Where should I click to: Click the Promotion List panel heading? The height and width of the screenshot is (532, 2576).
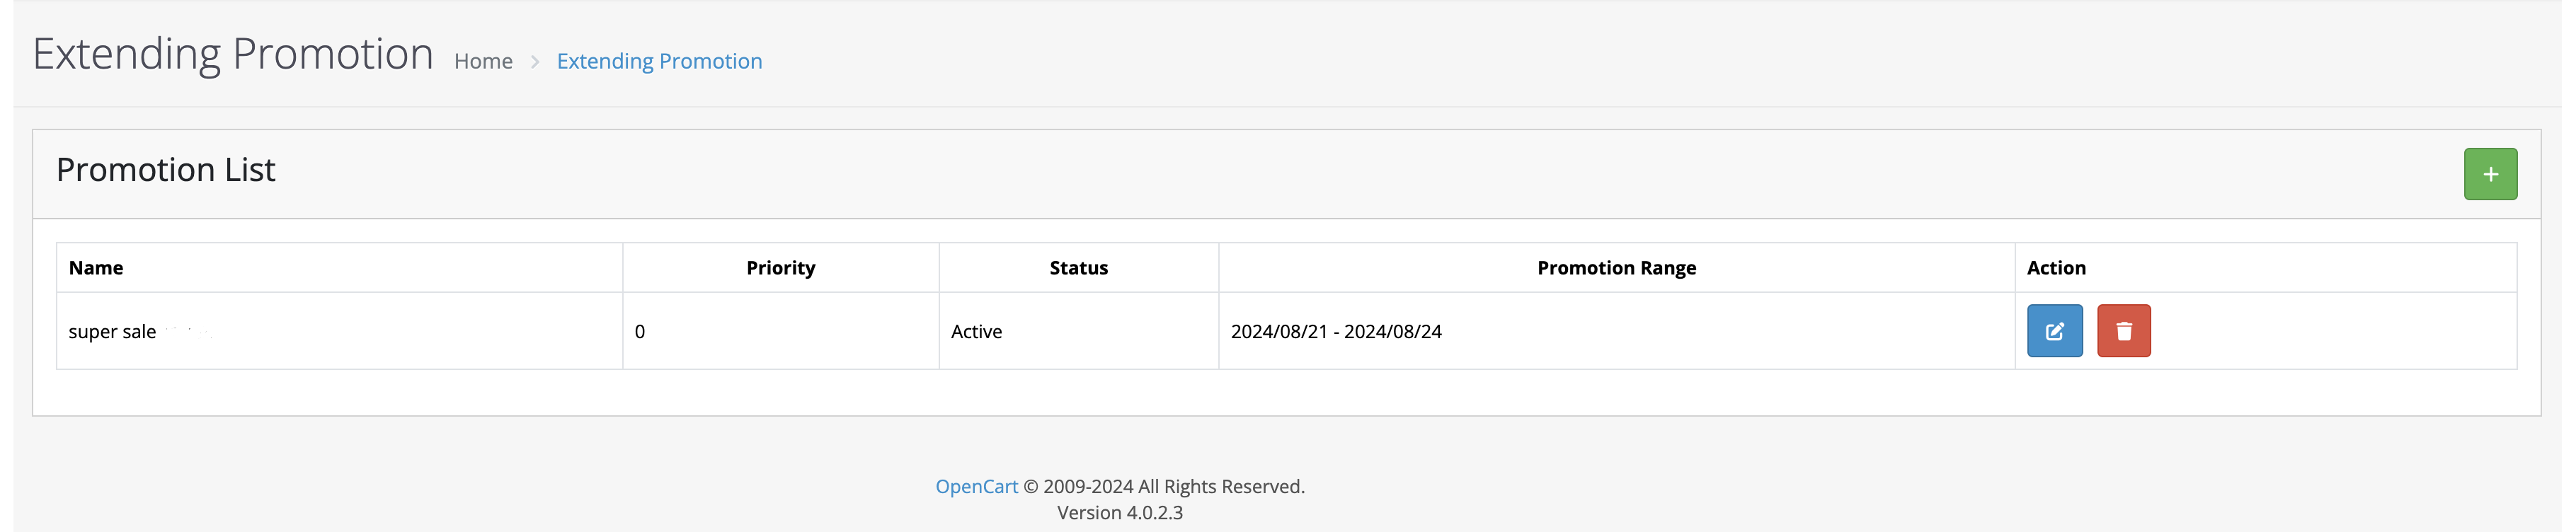click(166, 170)
